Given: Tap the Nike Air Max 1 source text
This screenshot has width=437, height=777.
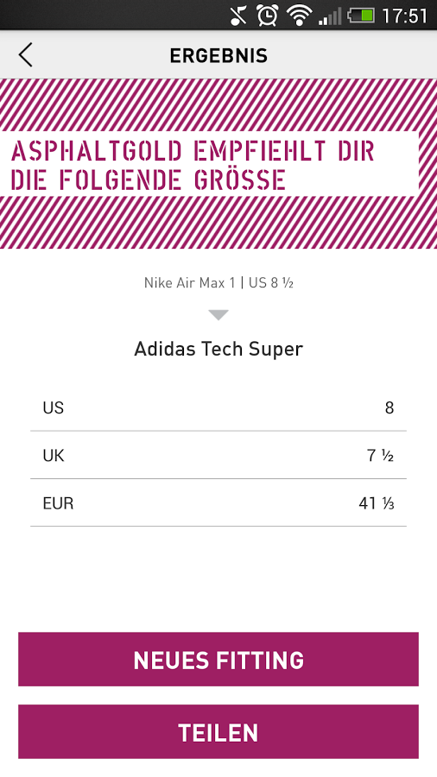Looking at the screenshot, I should click(218, 283).
